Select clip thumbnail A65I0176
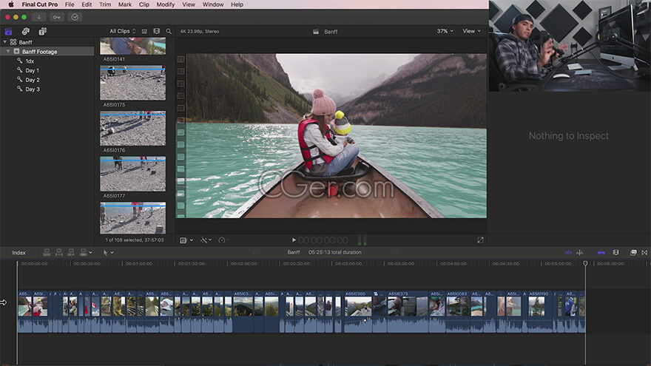The image size is (651, 366). [133, 129]
